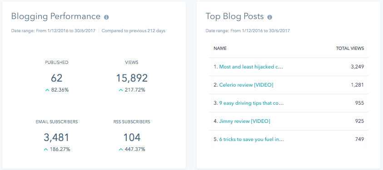This screenshot has width=383, height=170.
Task: Click the VIEWS metric label
Action: click(132, 63)
